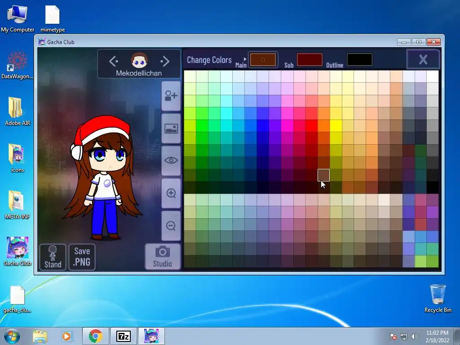
Task: Open the Recycle Bin
Action: tap(438, 298)
